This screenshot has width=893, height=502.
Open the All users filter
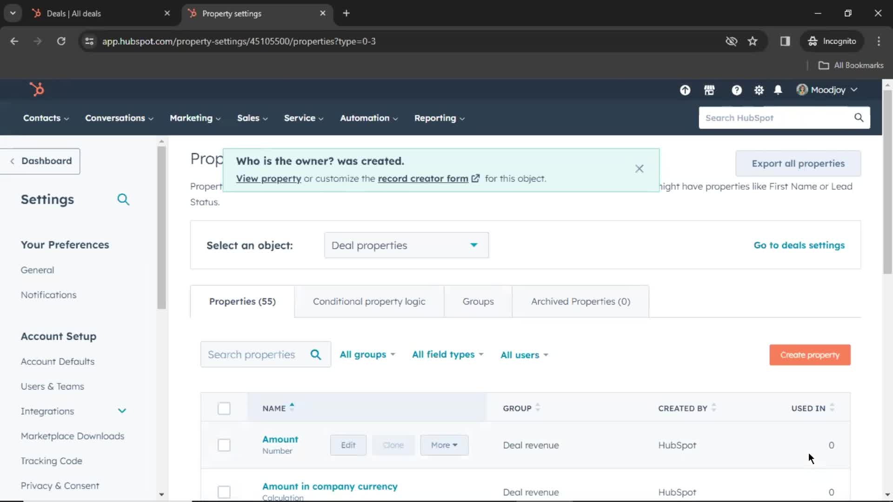click(524, 355)
